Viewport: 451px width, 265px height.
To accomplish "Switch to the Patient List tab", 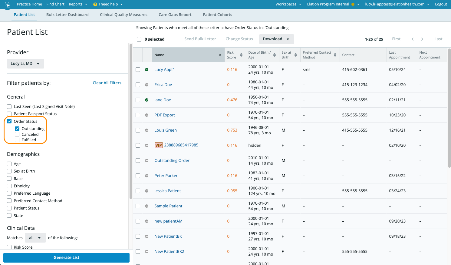I will tap(24, 15).
